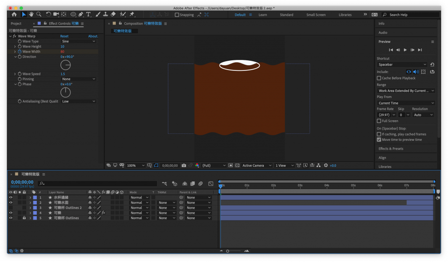Hide the 可樂水面 layer with eye toggle
Screen dimensions: 448x262
tap(11, 203)
